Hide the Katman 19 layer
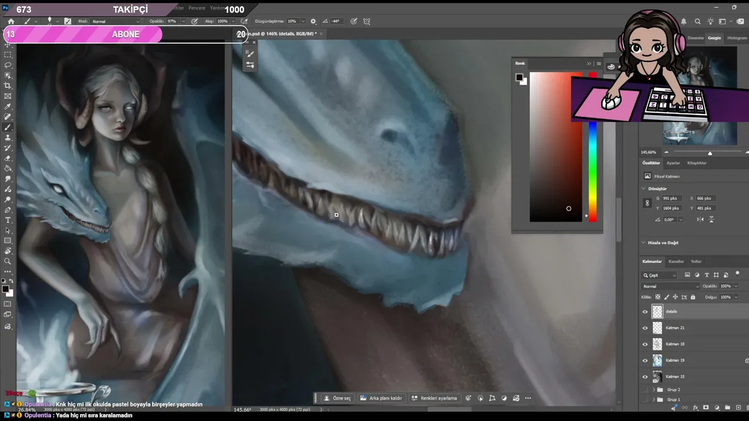This screenshot has height=421, width=749. (645, 361)
